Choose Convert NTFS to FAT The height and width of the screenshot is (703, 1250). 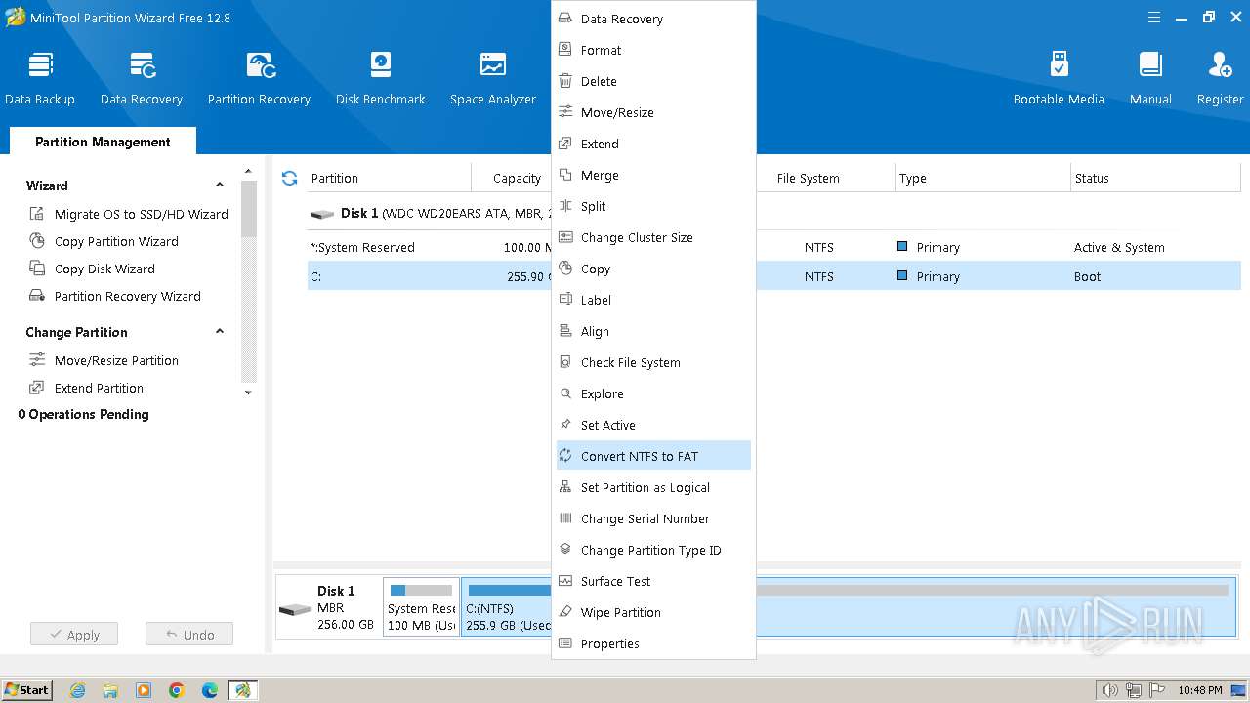(653, 456)
